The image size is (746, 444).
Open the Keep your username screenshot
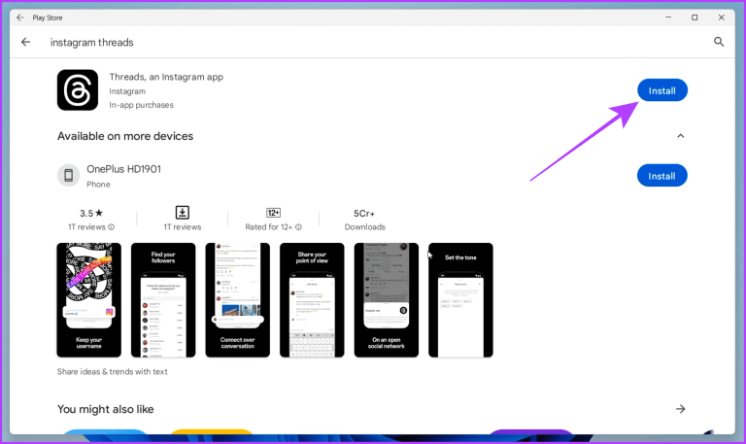89,300
